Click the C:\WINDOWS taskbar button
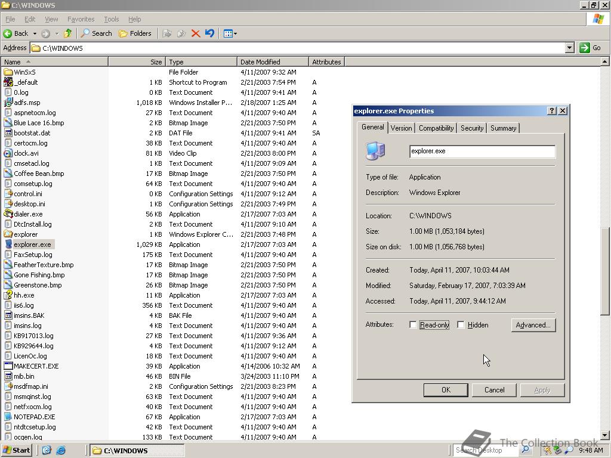 point(137,451)
